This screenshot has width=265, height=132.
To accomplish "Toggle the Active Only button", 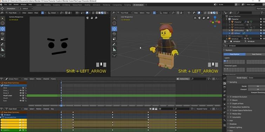I will pyautogui.click(x=183, y=79).
